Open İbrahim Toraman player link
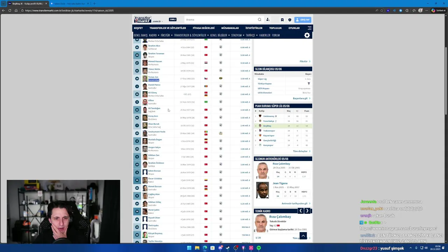The height and width of the screenshot is (252, 448). pyautogui.click(x=156, y=54)
